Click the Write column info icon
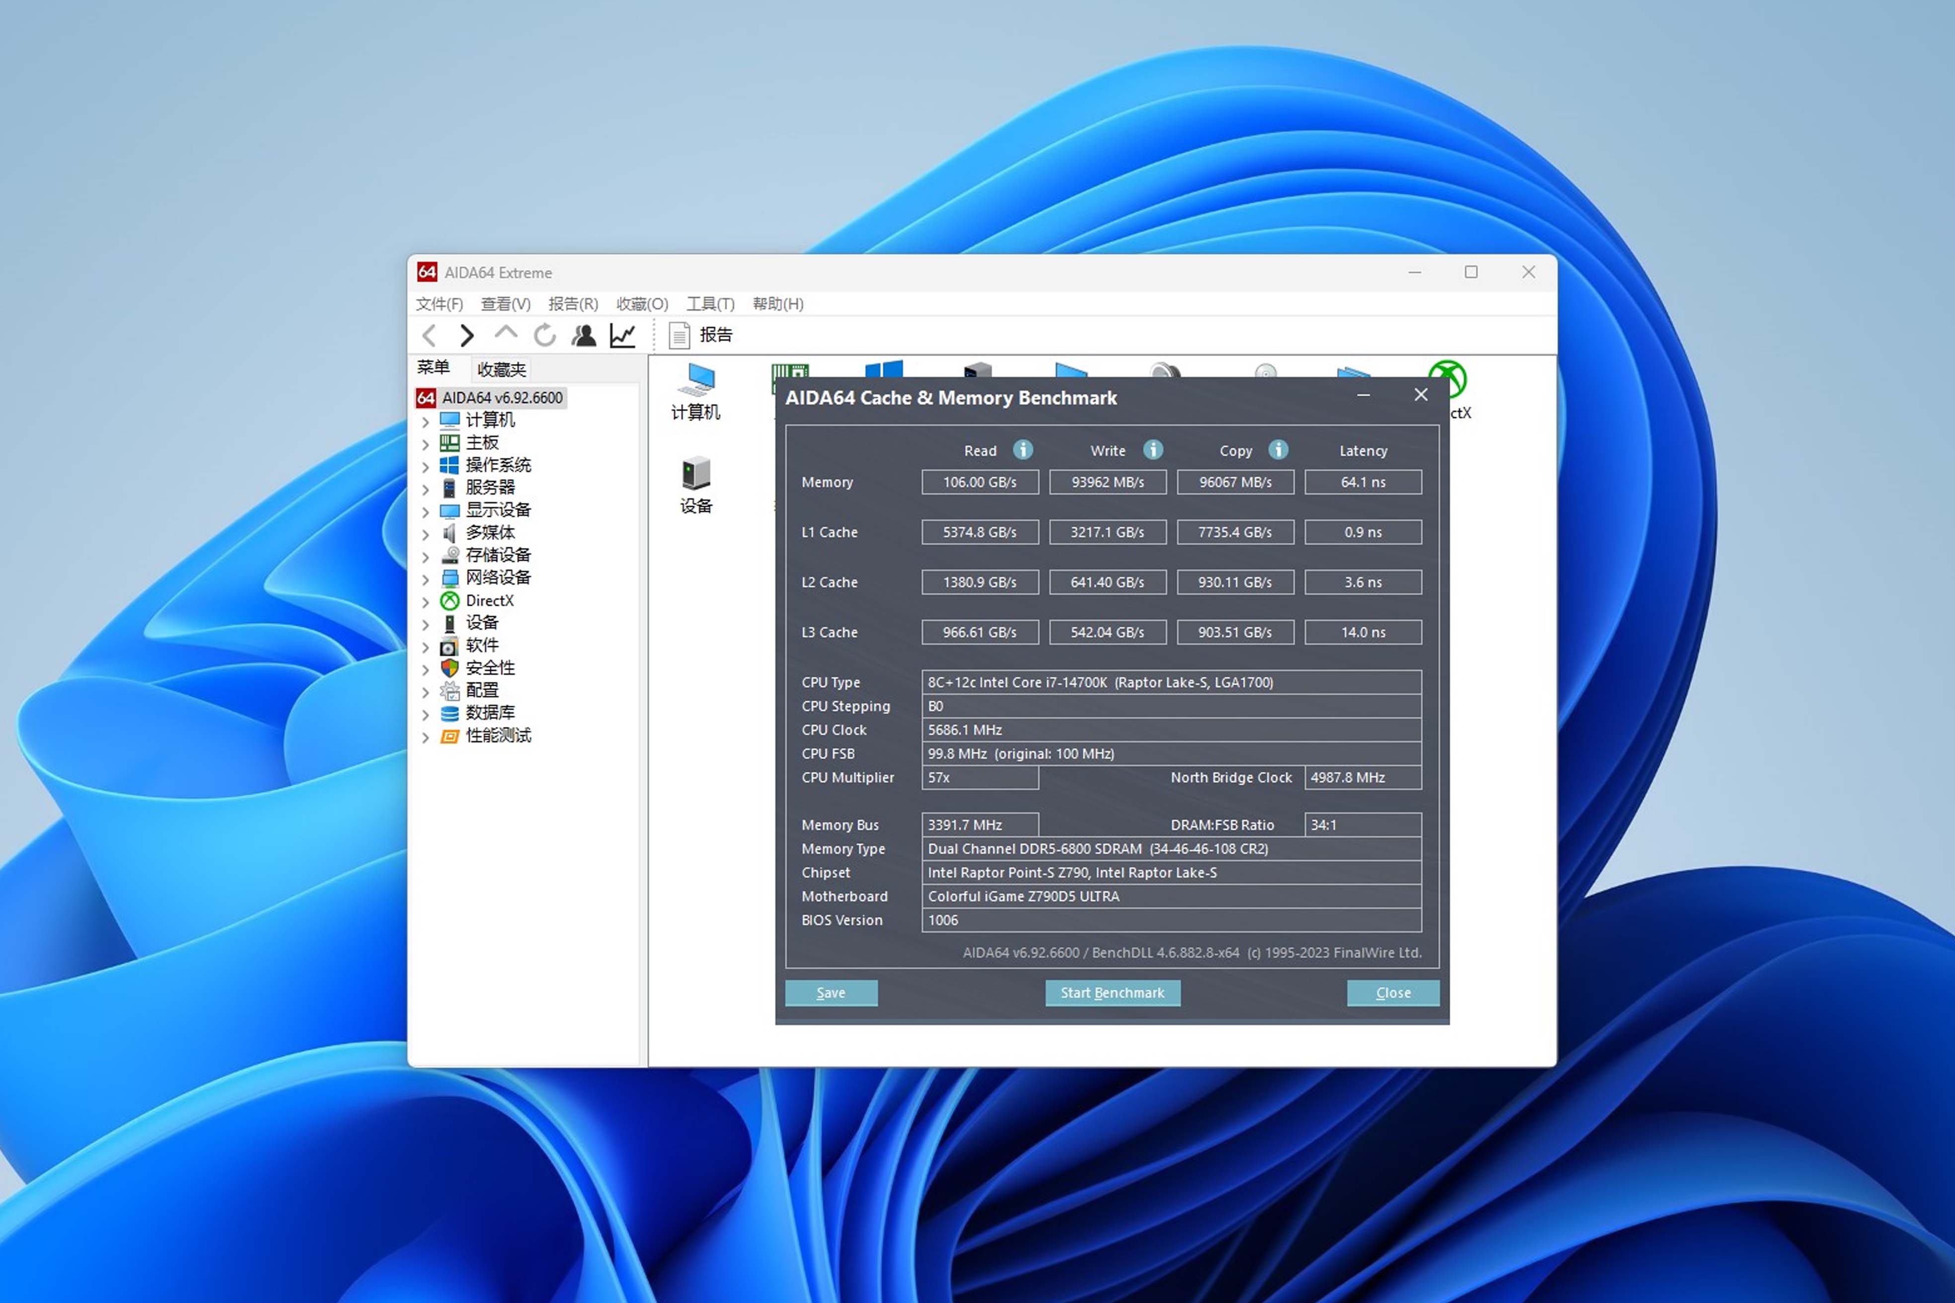This screenshot has height=1303, width=1955. click(x=1152, y=449)
